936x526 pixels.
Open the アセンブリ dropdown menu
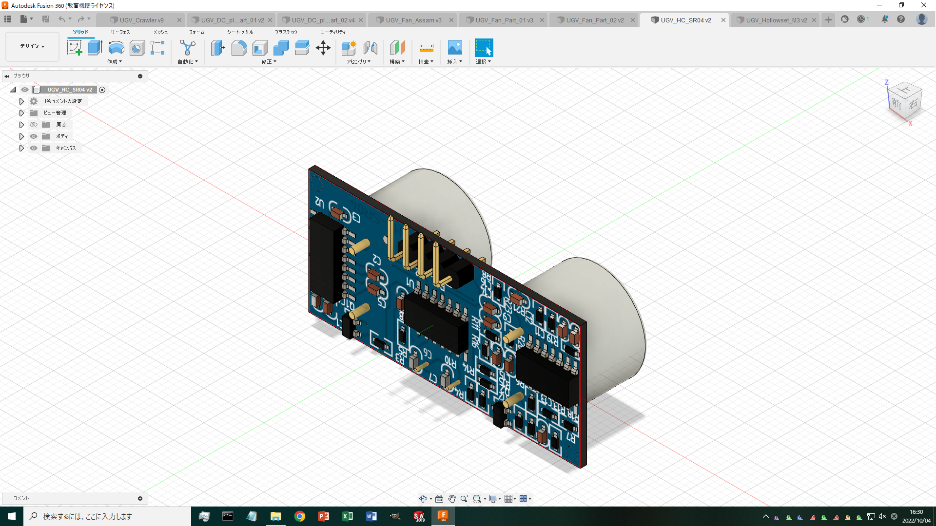pos(359,62)
